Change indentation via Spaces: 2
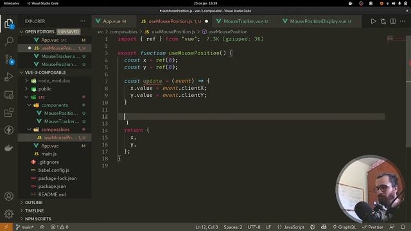 click(x=232, y=227)
